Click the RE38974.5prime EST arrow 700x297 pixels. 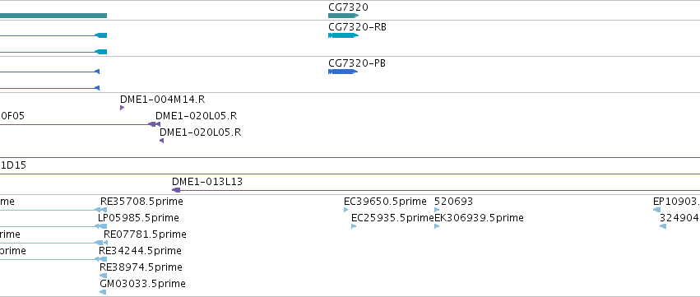(103, 276)
